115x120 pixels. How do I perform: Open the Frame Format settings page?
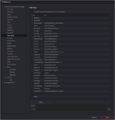pos(12,17)
